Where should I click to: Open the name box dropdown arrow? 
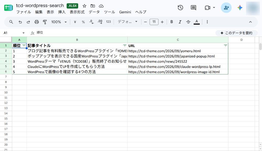coord(23,33)
